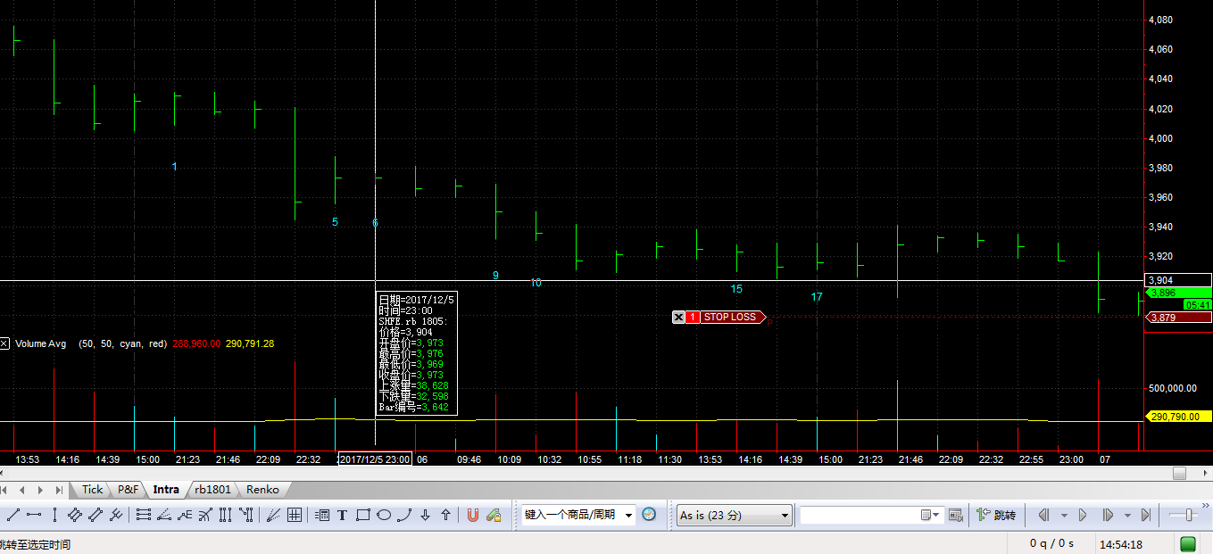Select the Fibonacci arcs tool
The width and height of the screenshot is (1213, 554).
pyautogui.click(x=204, y=515)
